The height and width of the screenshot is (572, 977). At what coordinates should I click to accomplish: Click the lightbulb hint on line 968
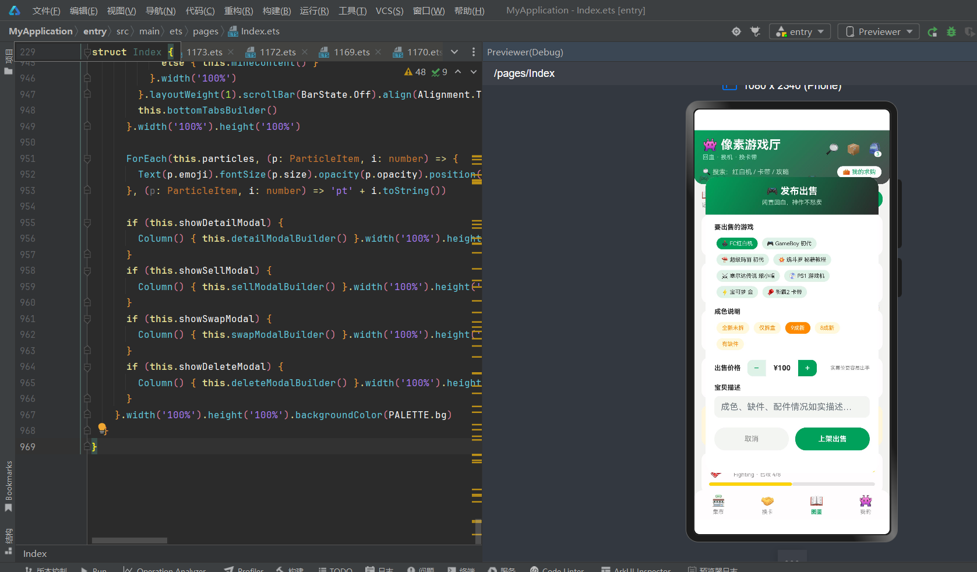pos(103,429)
